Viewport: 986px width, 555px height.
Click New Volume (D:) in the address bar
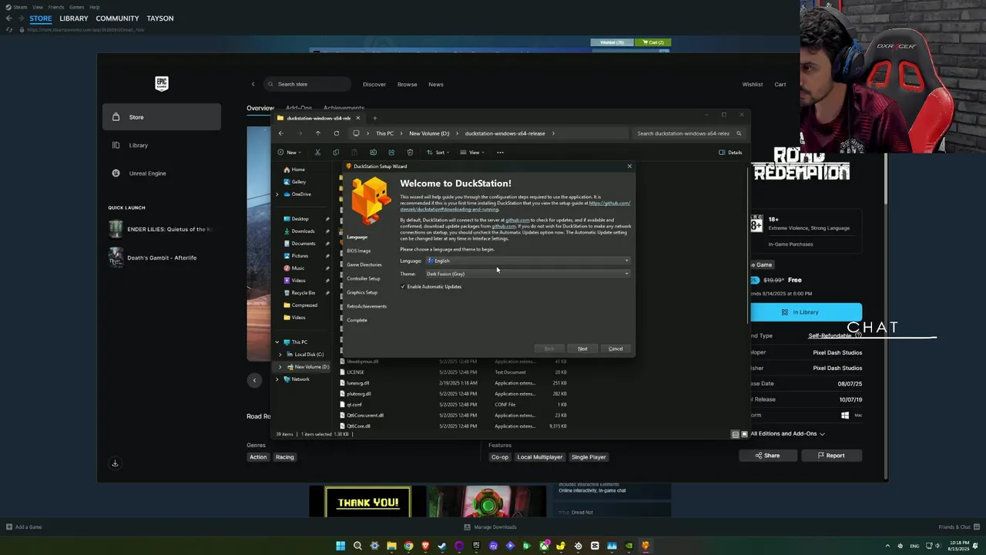tap(429, 133)
